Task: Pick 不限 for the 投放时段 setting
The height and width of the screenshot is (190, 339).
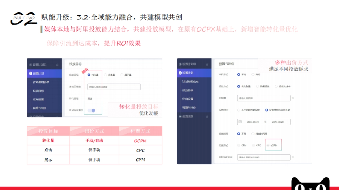Action: point(238,133)
